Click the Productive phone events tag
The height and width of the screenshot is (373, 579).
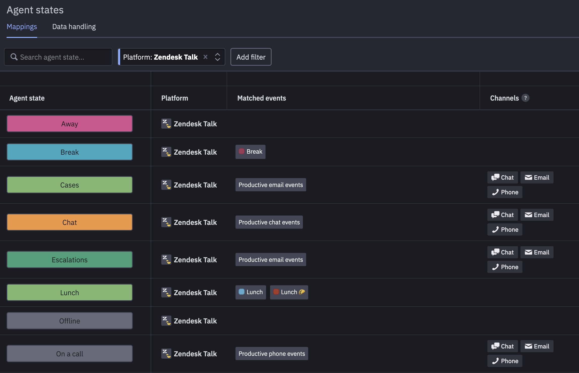point(272,354)
